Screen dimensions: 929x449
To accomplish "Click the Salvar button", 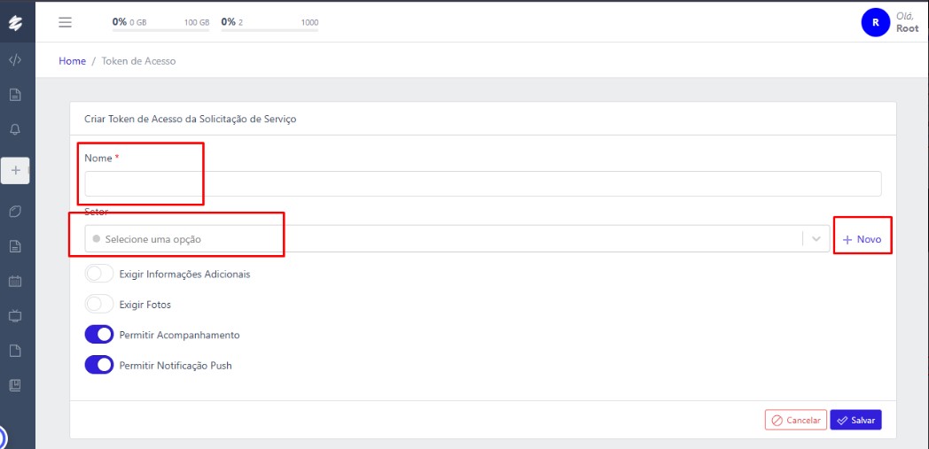I will coord(855,420).
